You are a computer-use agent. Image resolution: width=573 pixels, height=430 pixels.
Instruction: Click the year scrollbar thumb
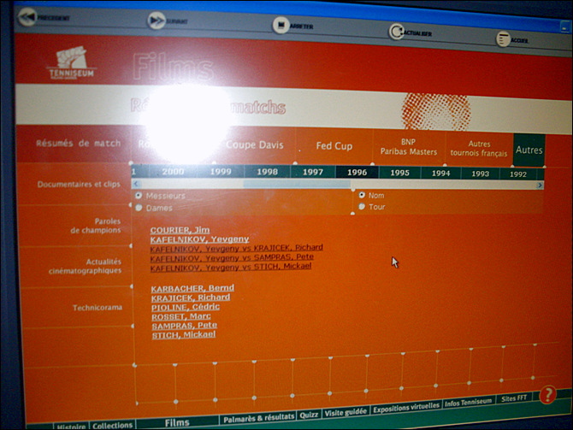pos(297,184)
